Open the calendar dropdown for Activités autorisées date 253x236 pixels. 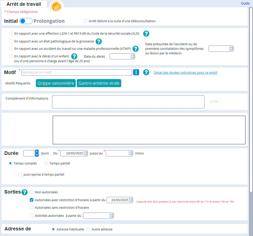(x=111, y=216)
